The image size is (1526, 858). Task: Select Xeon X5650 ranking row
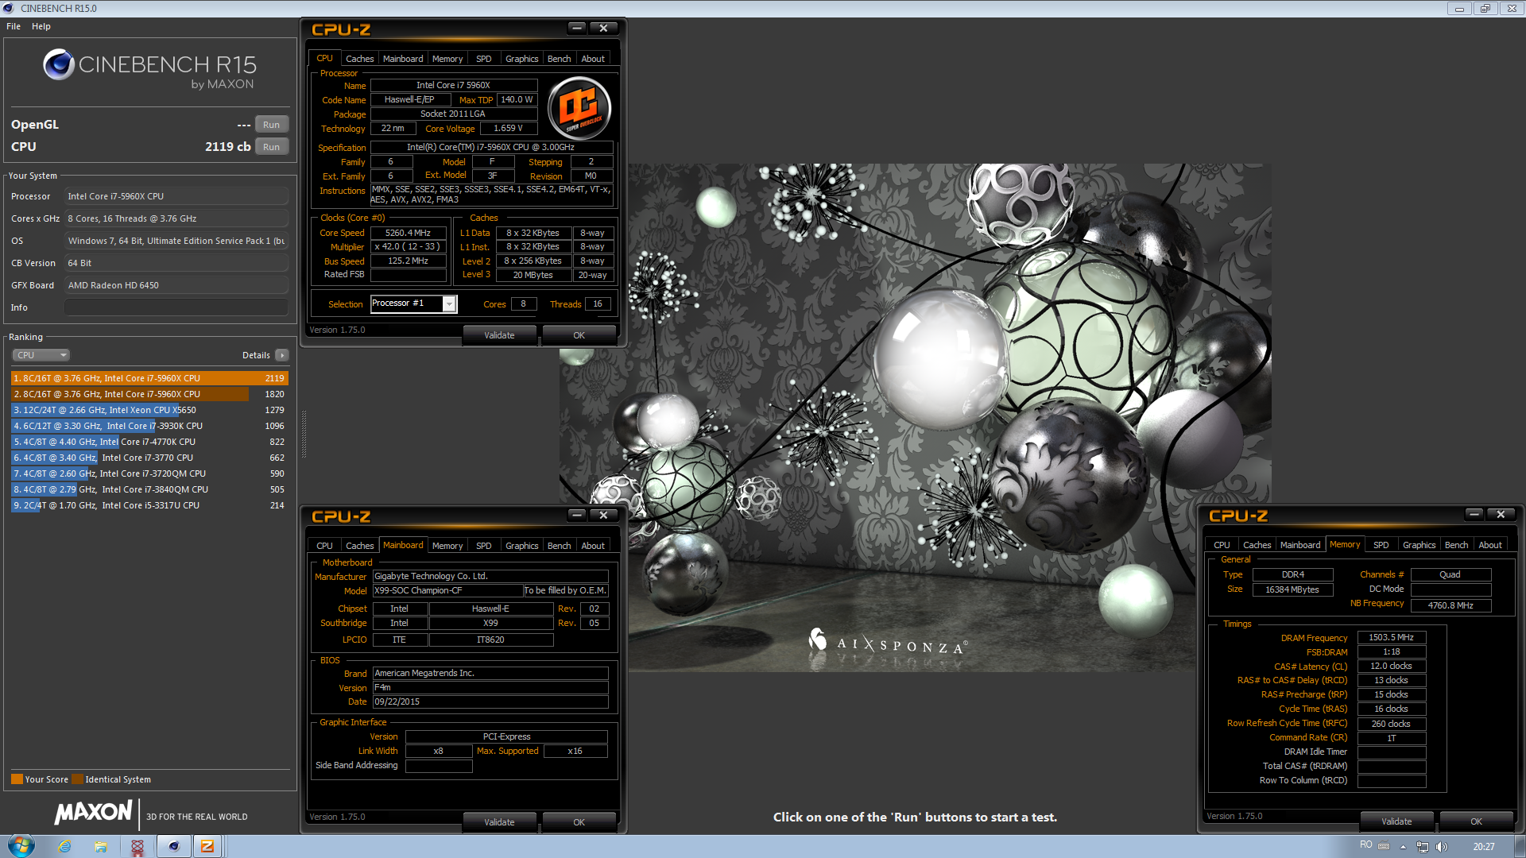[x=149, y=410]
